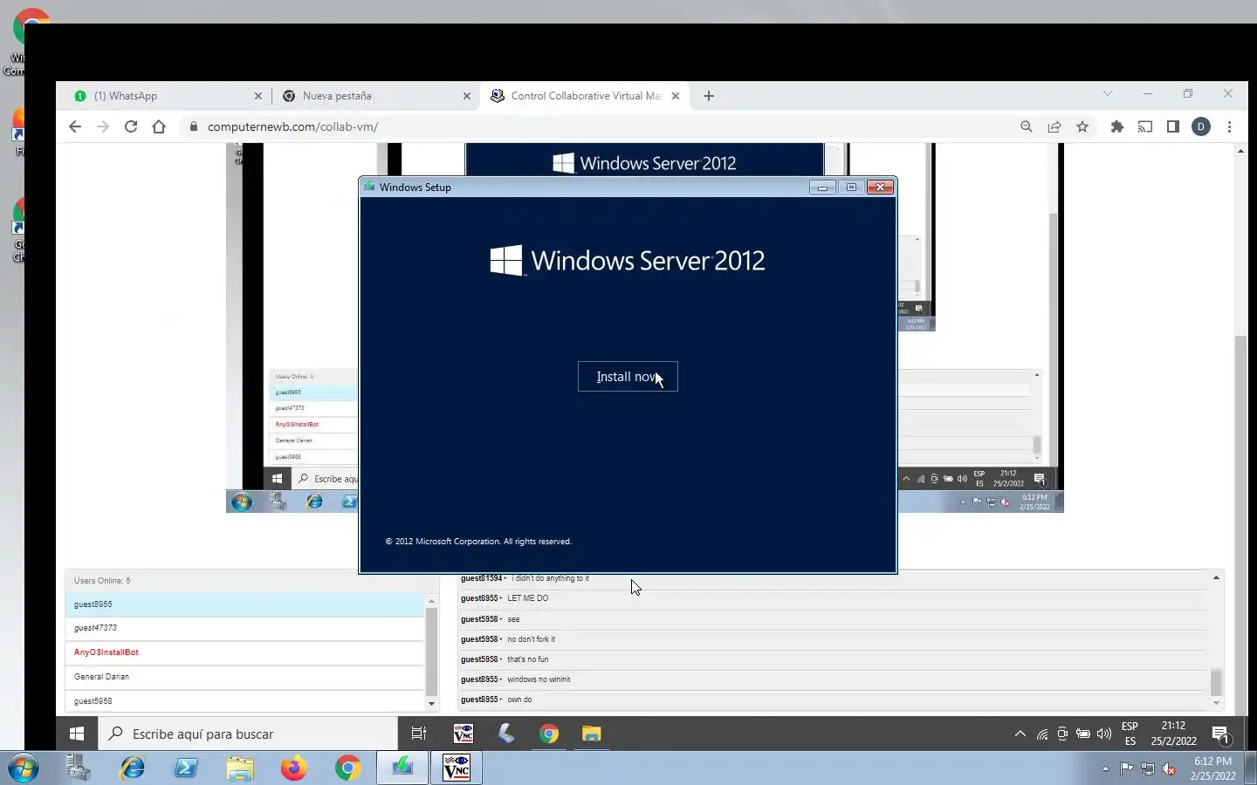The width and height of the screenshot is (1257, 785).
Task: Click the ESP ES language indicator
Action: [1130, 734]
